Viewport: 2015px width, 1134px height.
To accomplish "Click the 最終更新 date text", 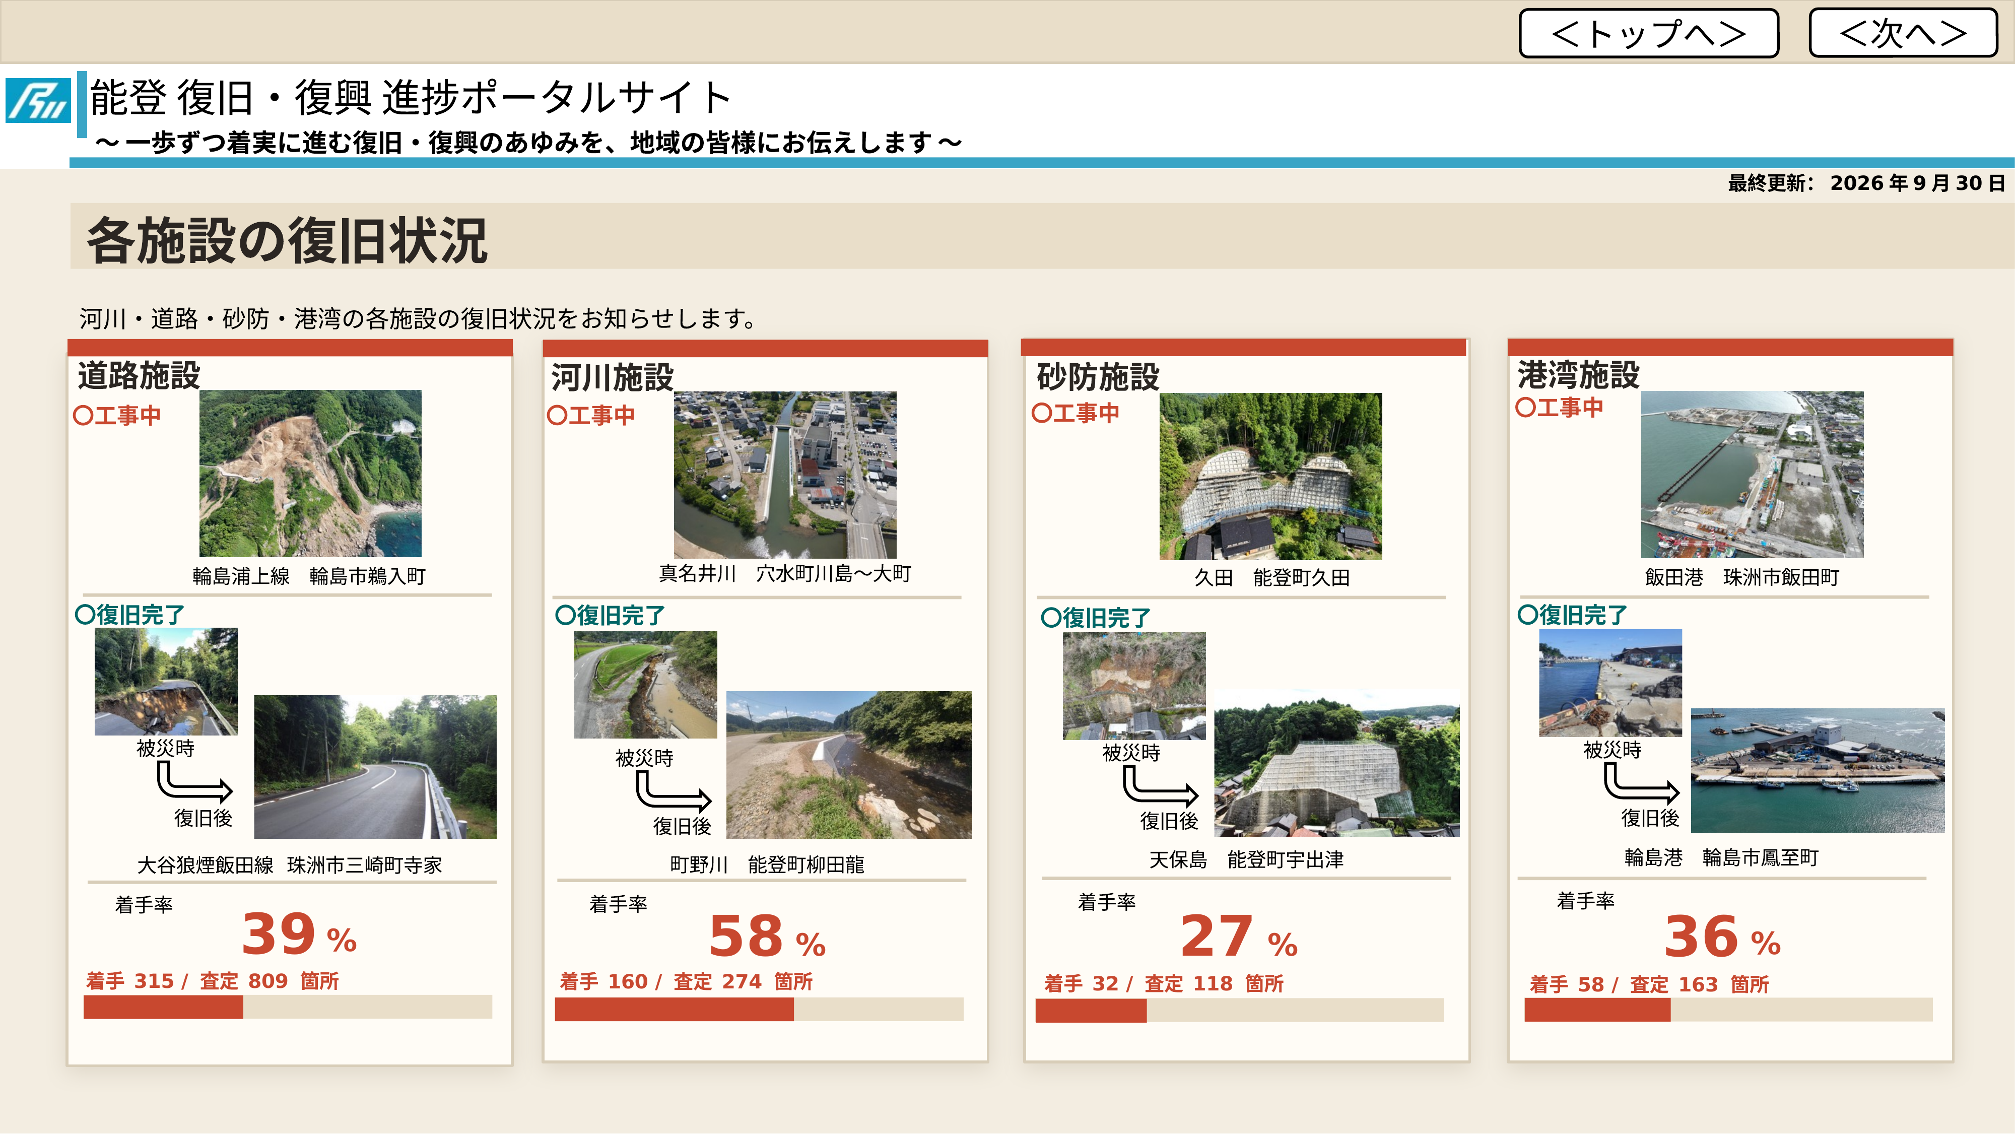I will coord(1866,183).
